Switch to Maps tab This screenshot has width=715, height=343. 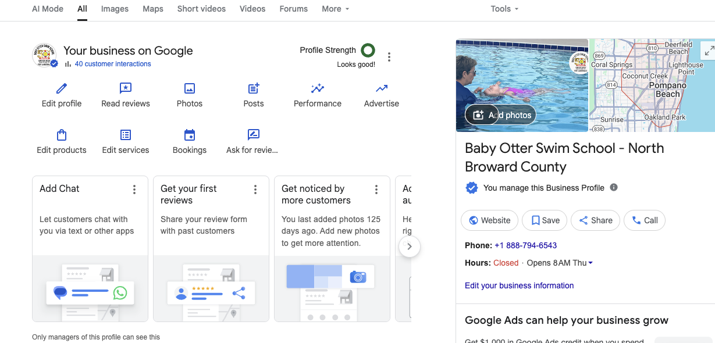[x=153, y=9]
